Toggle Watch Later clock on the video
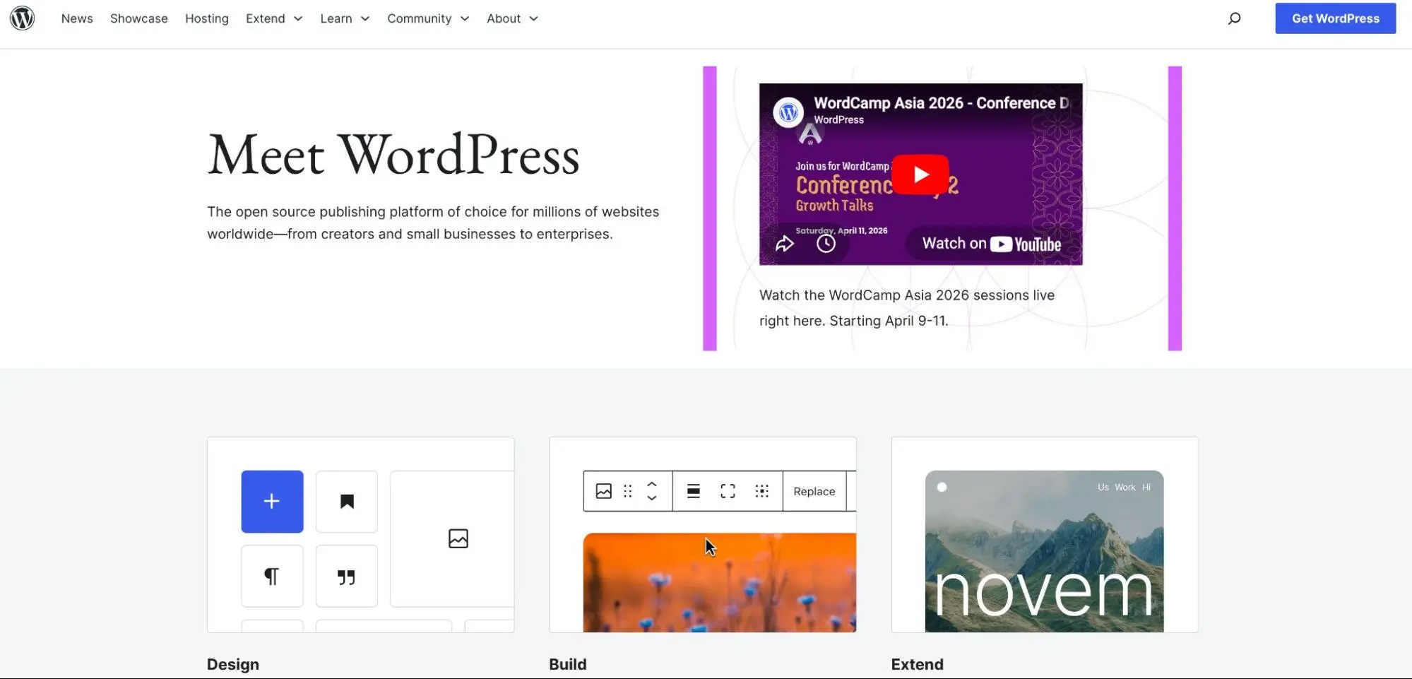The height and width of the screenshot is (679, 1412). tap(826, 243)
